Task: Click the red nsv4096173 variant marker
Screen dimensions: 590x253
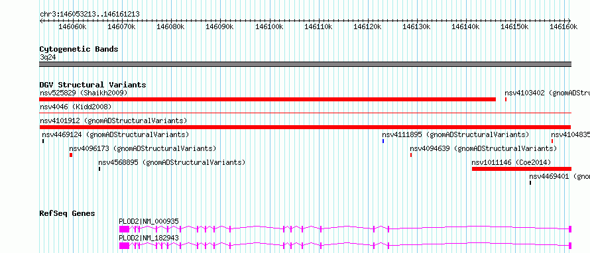Action: [x=71, y=155]
